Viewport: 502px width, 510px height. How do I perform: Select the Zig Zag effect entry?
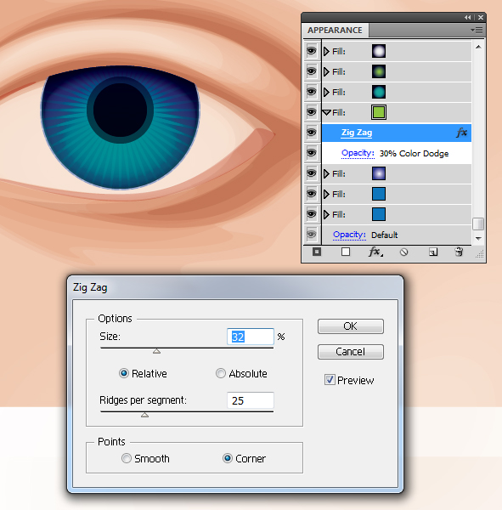point(357,133)
